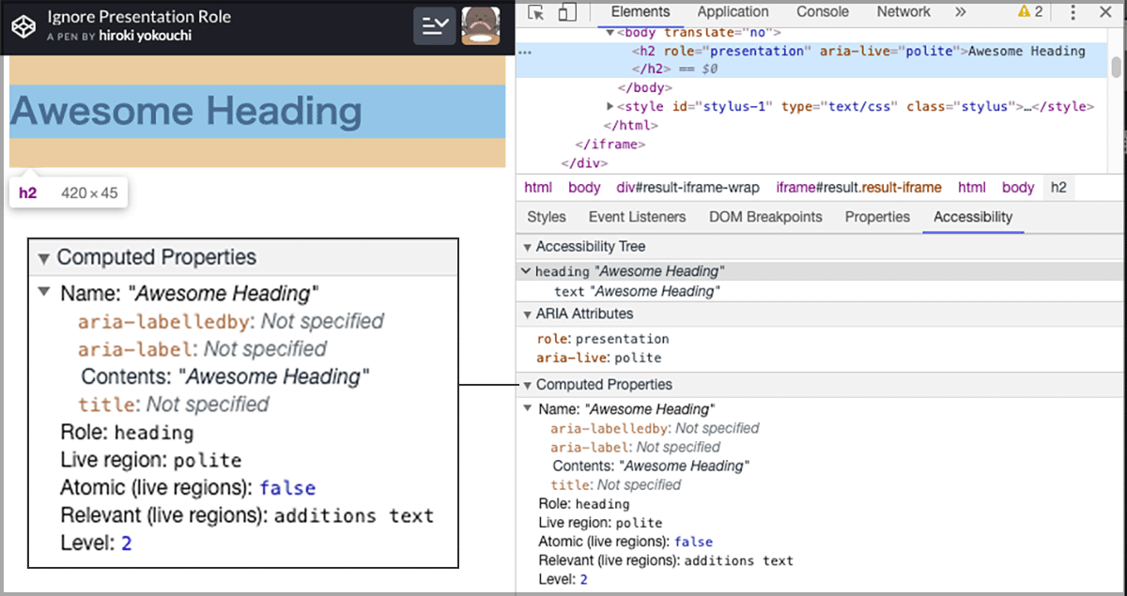The image size is (1127, 596).
Task: Switch to the Console tab
Action: click(x=822, y=11)
